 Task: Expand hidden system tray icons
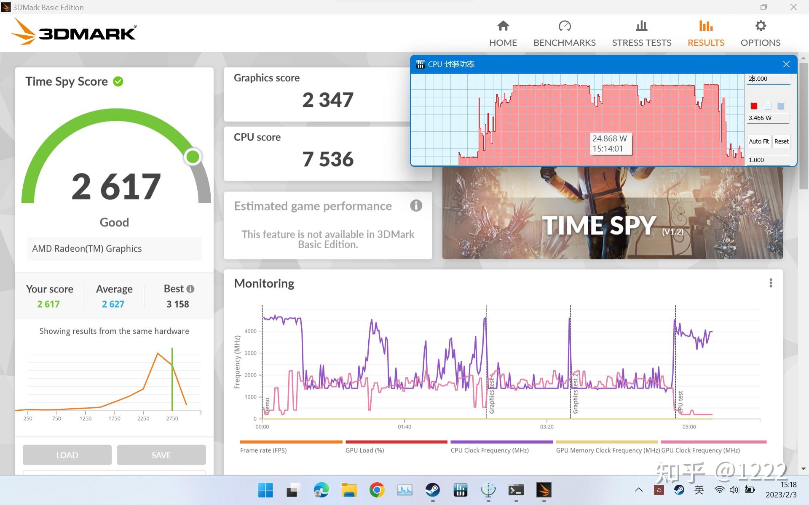(x=639, y=489)
